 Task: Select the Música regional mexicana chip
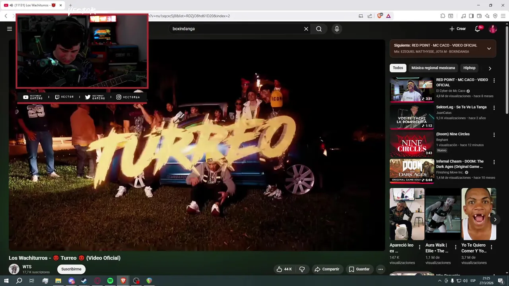(x=433, y=68)
